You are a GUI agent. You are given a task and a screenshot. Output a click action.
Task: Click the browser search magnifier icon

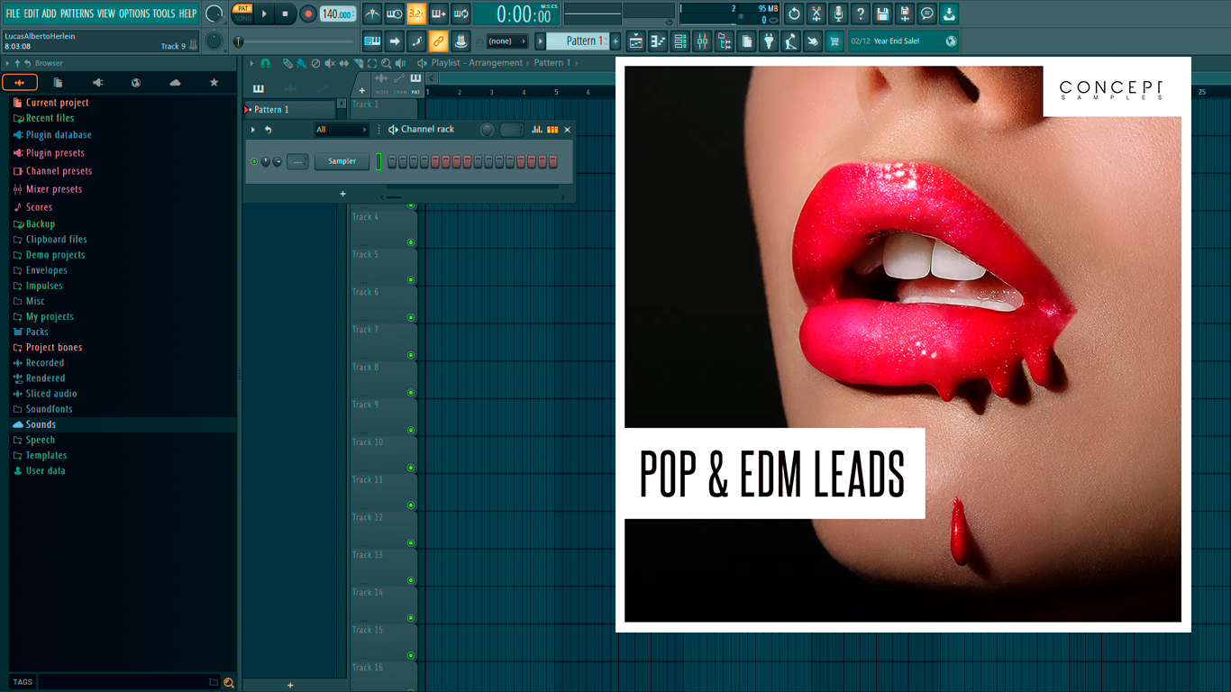tap(229, 682)
